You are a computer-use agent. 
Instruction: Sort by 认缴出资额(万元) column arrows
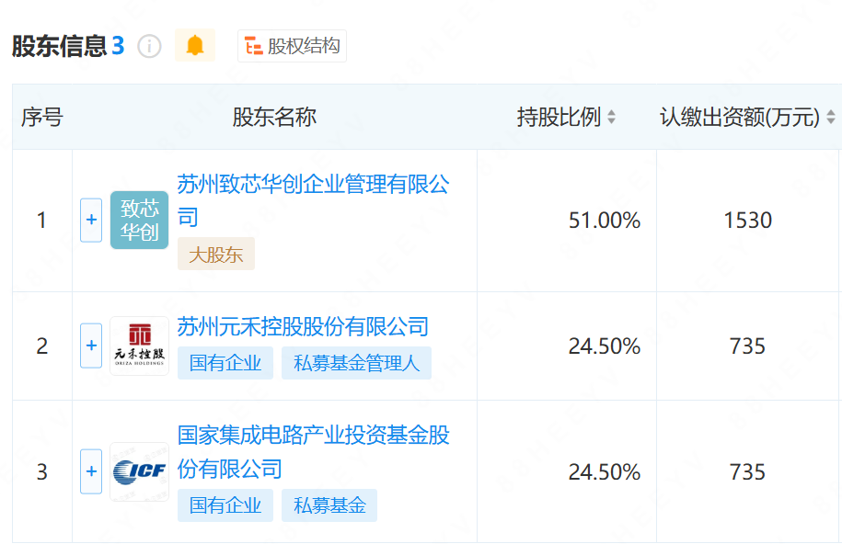tap(830, 117)
